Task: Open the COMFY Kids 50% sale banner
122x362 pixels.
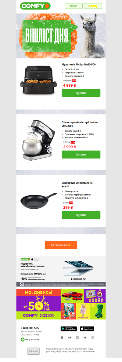Action: click(x=61, y=304)
